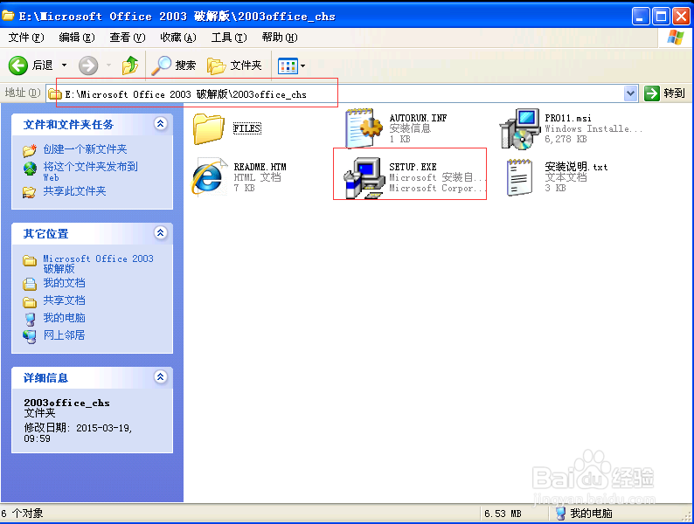Click the 共享文档 folder icon
The image size is (694, 524).
coord(30,302)
